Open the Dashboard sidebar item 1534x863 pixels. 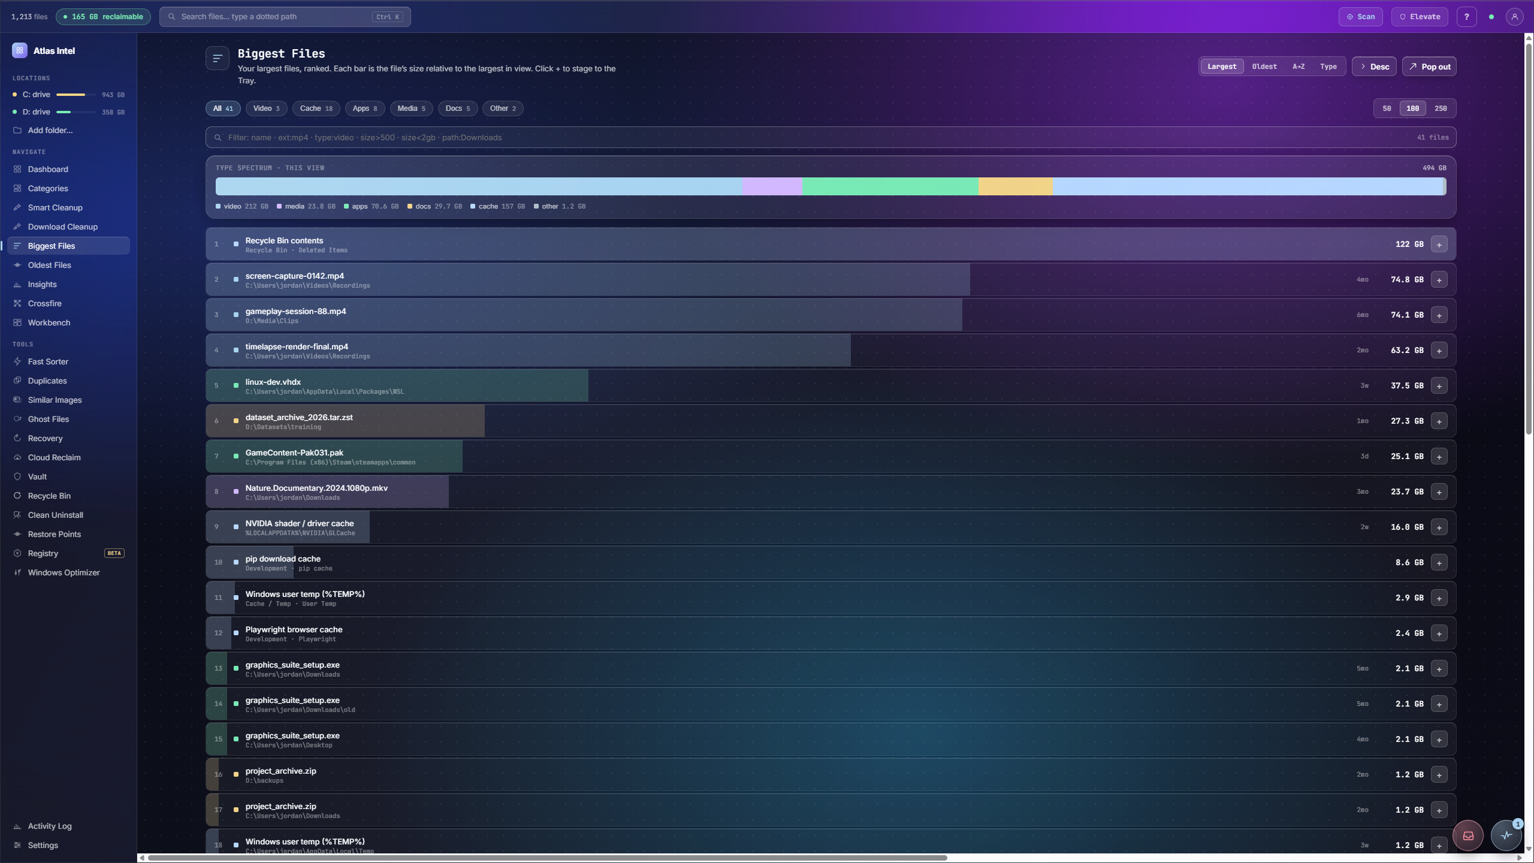pos(68,169)
